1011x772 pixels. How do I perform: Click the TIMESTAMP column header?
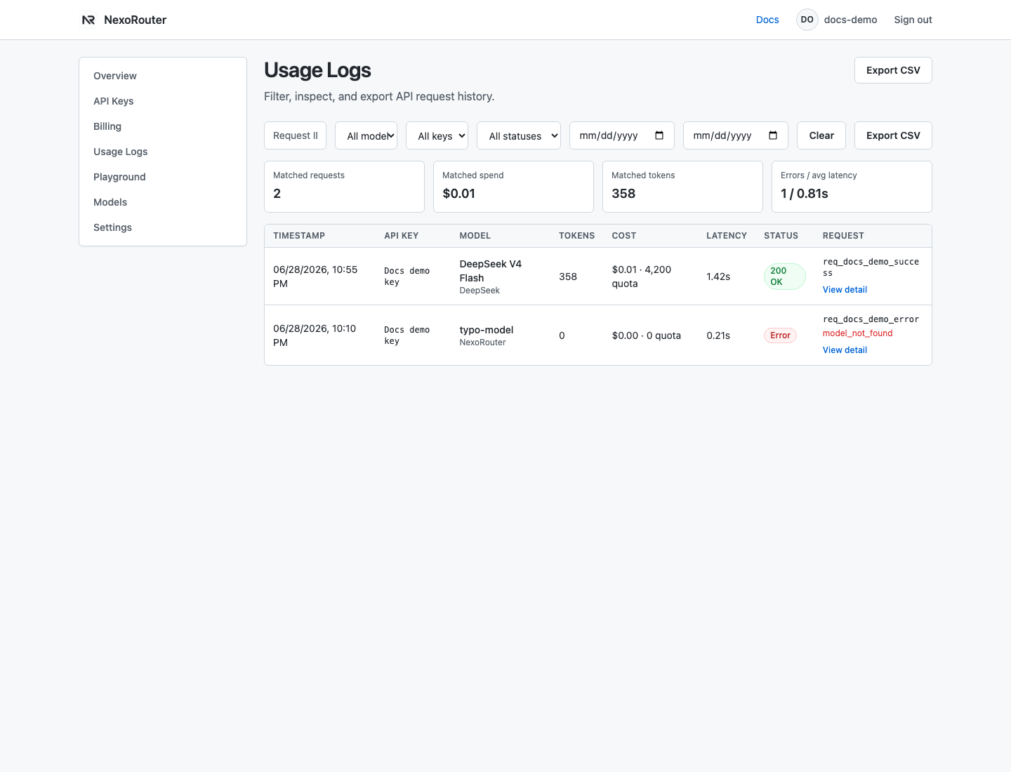click(x=299, y=236)
